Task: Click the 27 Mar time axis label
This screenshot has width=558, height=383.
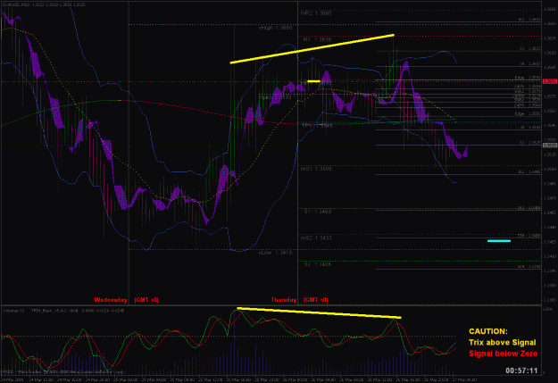Action: (464, 379)
